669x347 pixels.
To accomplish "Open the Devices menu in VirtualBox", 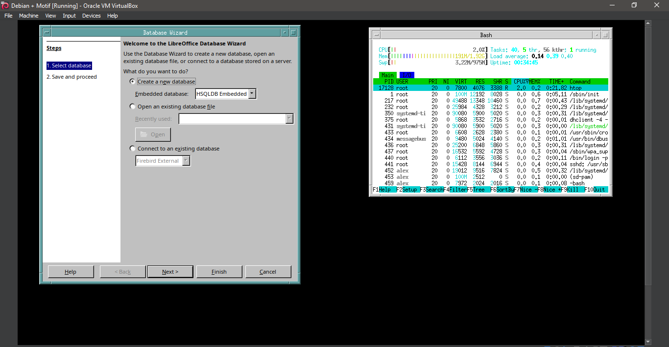I will [91, 15].
